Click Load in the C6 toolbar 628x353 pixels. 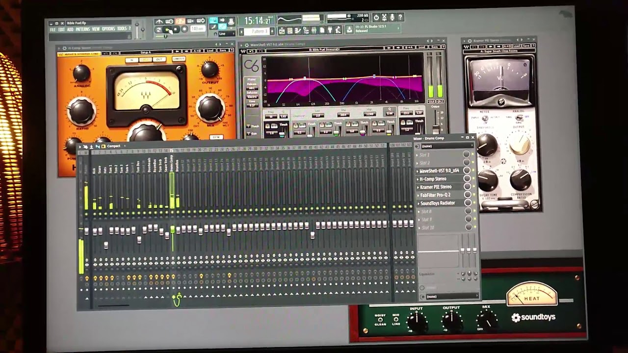click(x=422, y=47)
